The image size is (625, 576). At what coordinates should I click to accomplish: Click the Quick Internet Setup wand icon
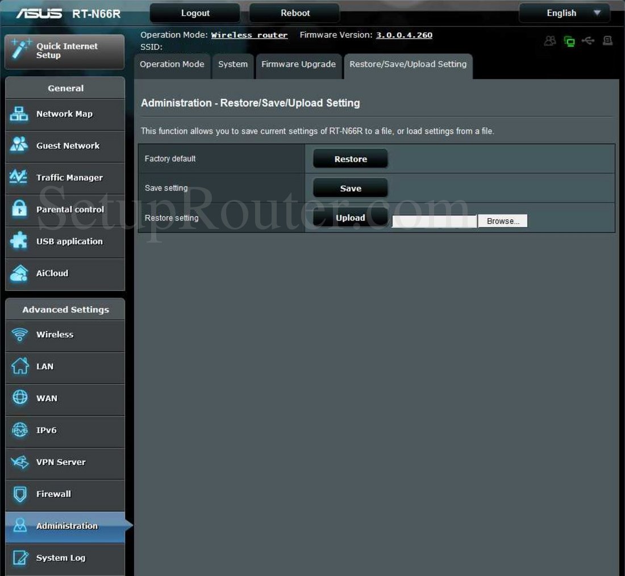(20, 49)
